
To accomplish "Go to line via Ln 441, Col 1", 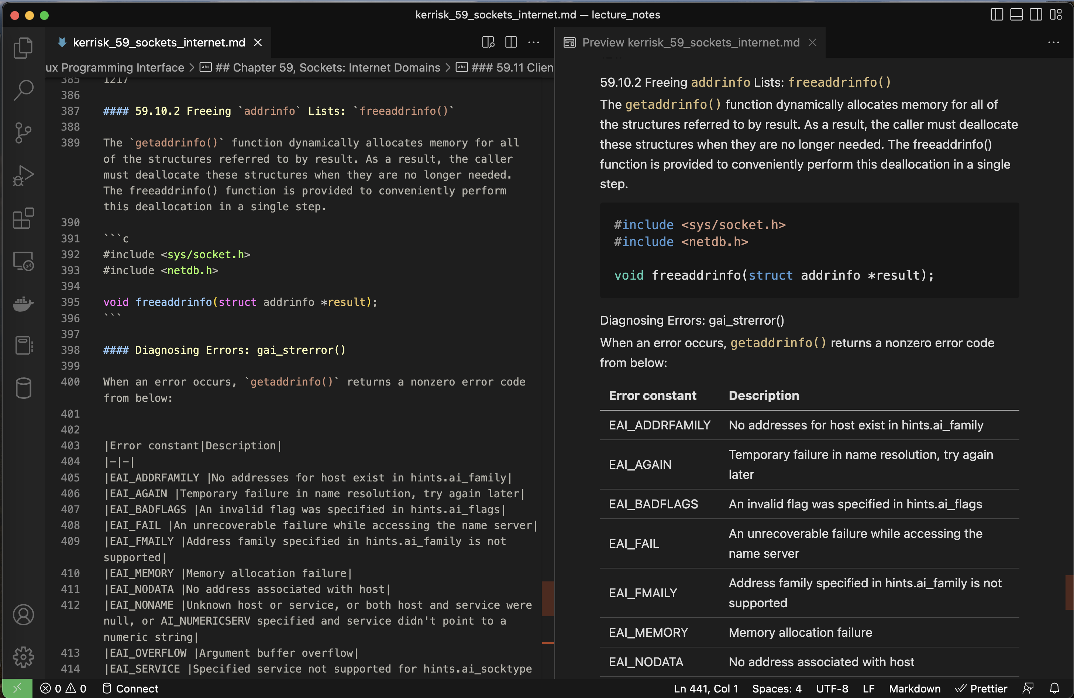I will tap(706, 688).
